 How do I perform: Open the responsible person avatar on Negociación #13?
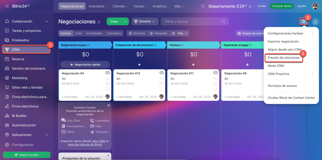[162, 97]
